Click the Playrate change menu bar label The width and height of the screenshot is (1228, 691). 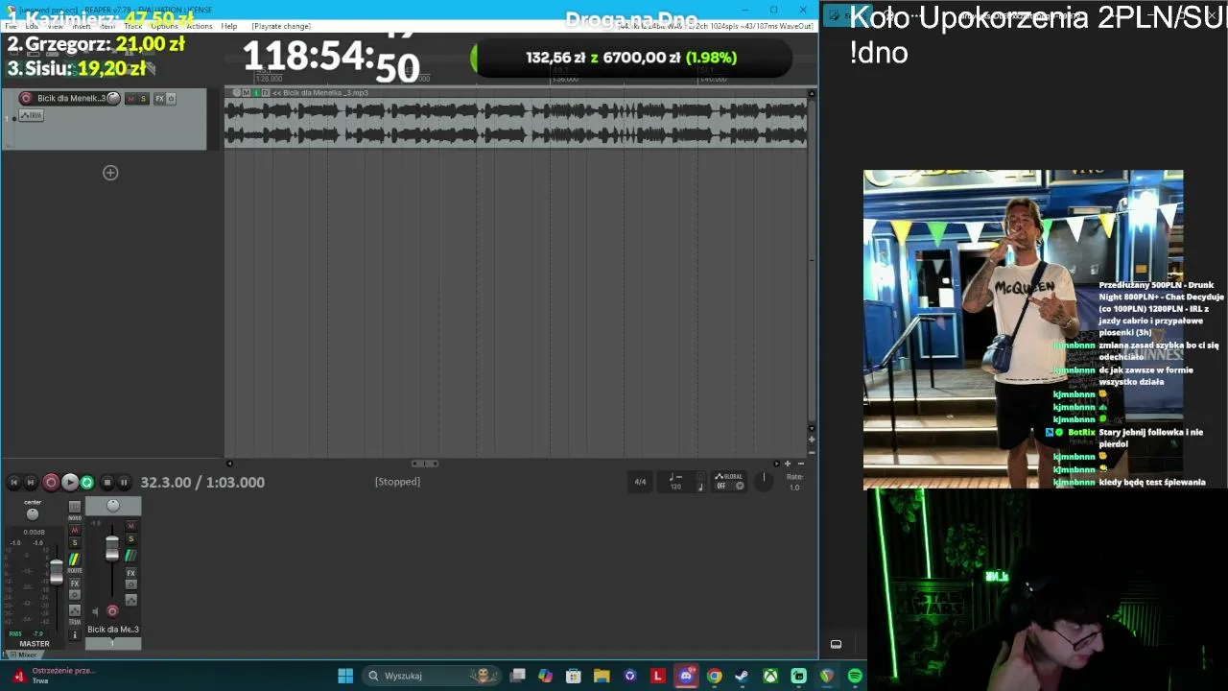(281, 26)
